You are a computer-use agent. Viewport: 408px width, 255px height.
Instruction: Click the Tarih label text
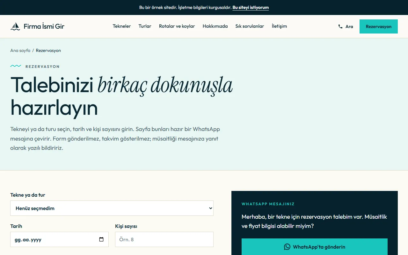[16, 226]
